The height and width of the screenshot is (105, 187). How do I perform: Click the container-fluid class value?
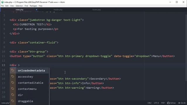(x=42, y=43)
